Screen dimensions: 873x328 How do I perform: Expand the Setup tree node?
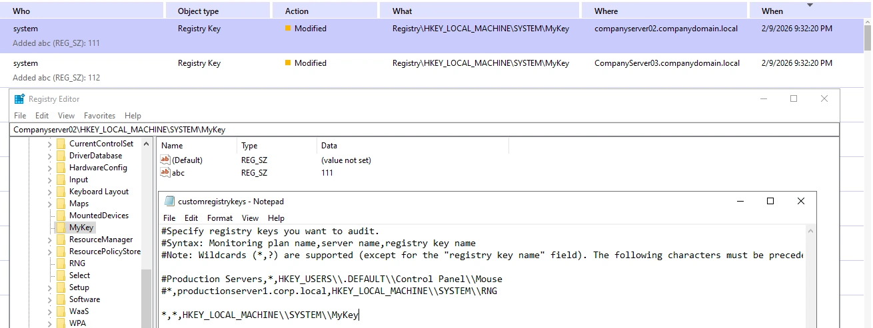(50, 288)
